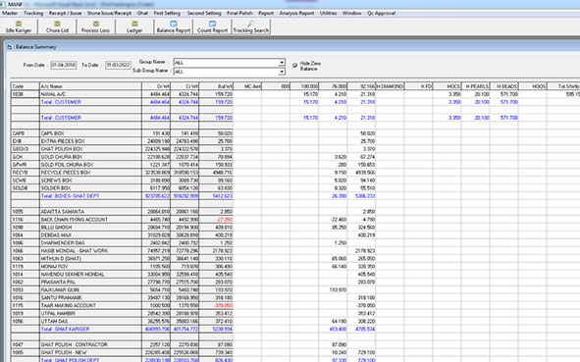Select the GOLD FOIL CHURA BOX row
580x362 pixels.
coord(67,165)
